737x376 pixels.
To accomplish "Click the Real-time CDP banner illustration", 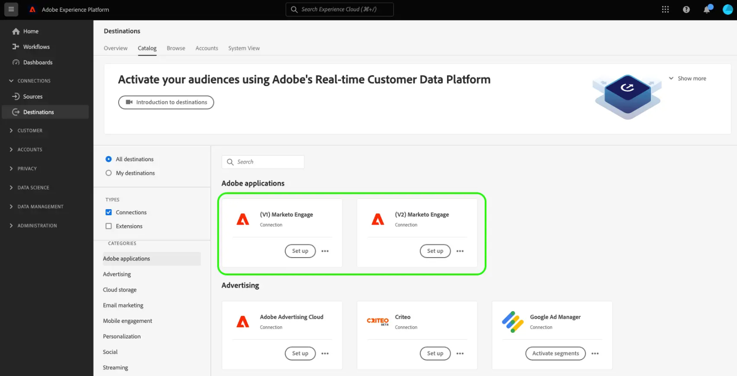I will pyautogui.click(x=628, y=97).
